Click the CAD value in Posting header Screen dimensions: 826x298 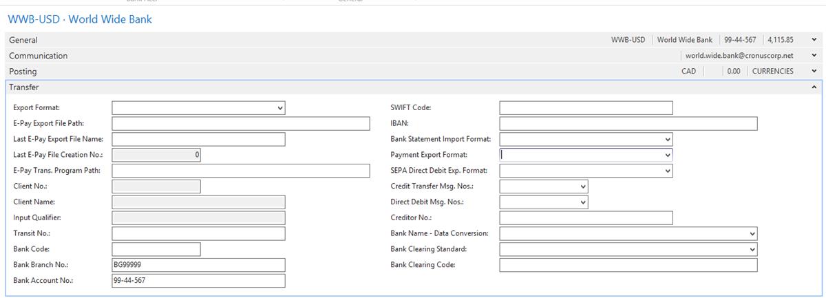(x=688, y=71)
